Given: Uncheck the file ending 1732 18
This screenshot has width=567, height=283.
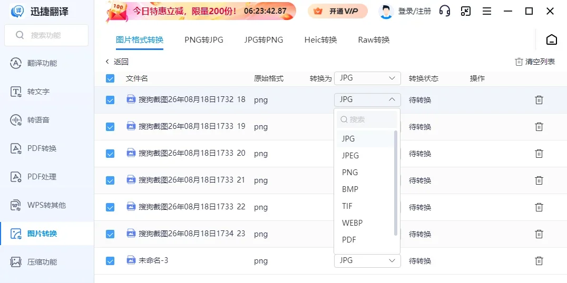Looking at the screenshot, I should pyautogui.click(x=110, y=100).
